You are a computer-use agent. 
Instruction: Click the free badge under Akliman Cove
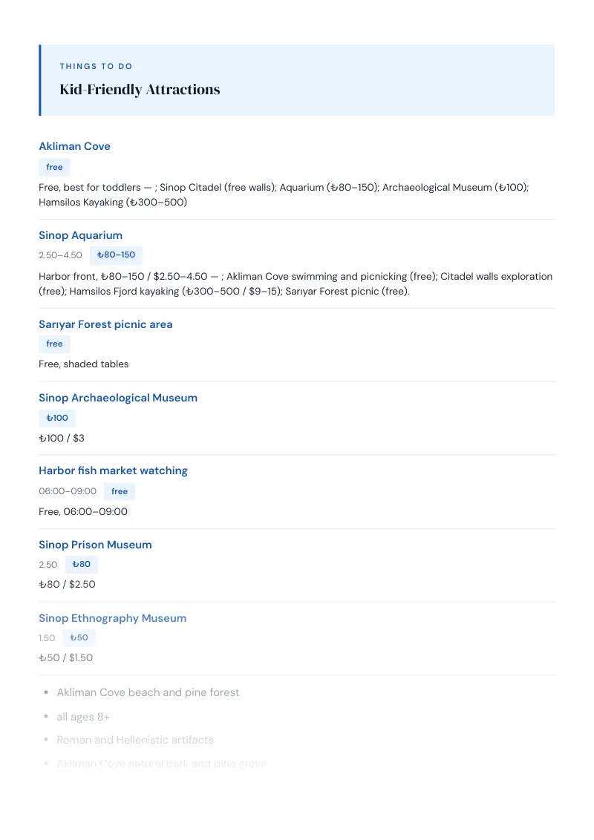[x=54, y=167]
